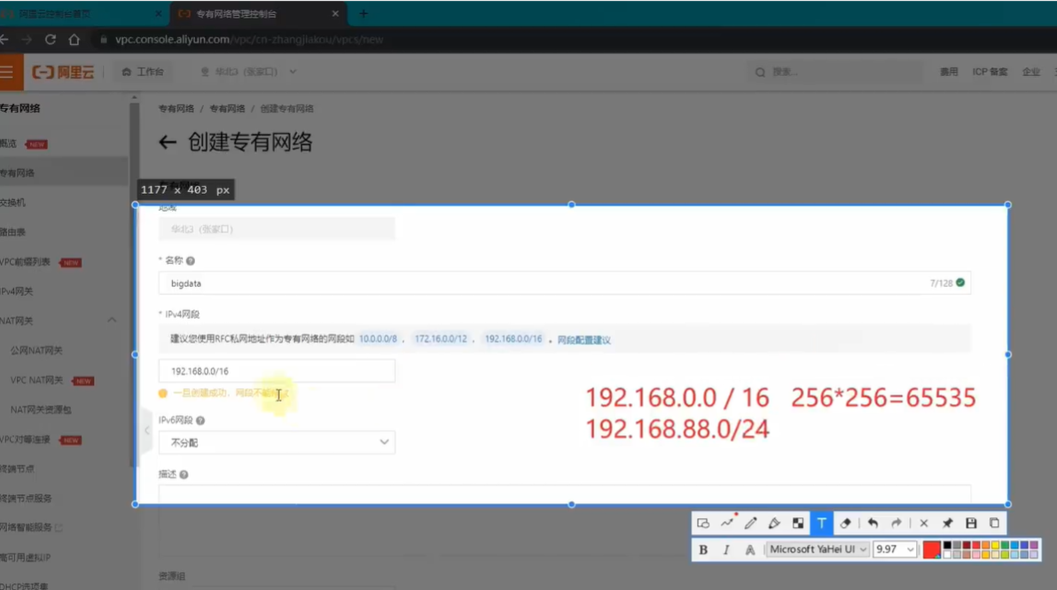
Task: Undo the last annotation
Action: pos(873,524)
